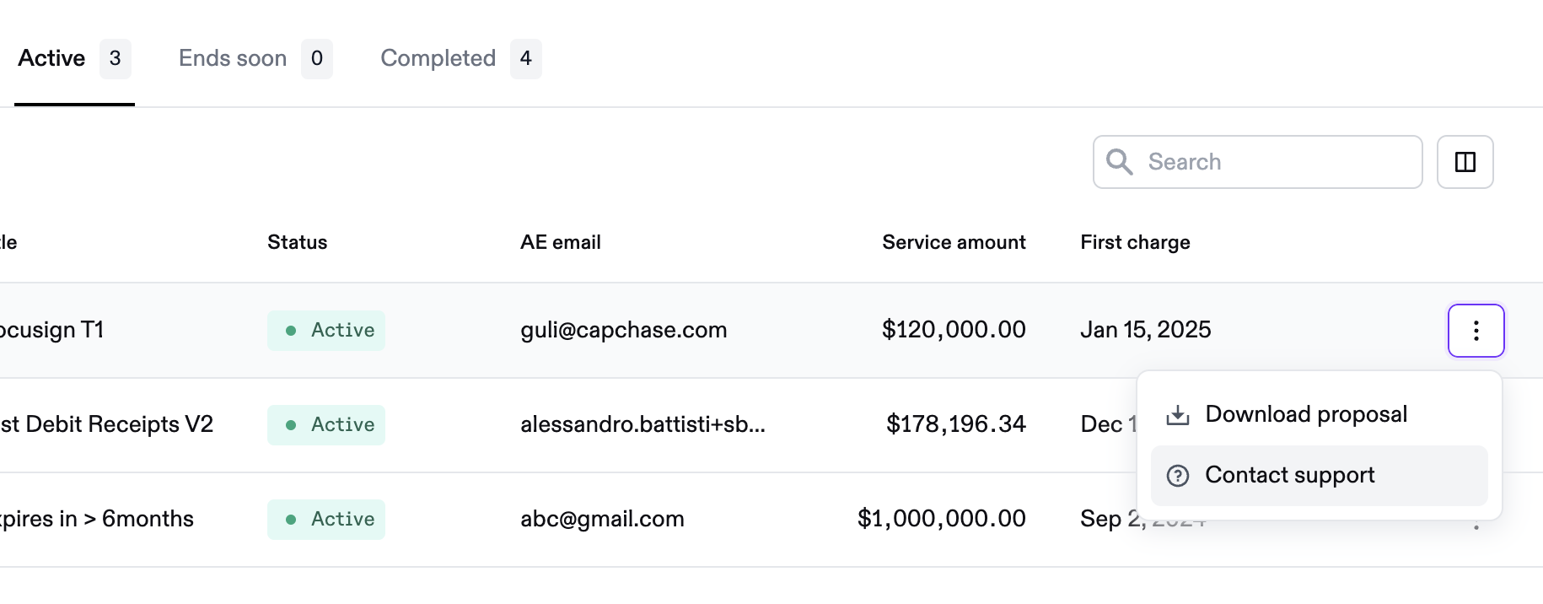This screenshot has width=1543, height=604.
Task: Sort by Service amount column header
Action: point(954,242)
